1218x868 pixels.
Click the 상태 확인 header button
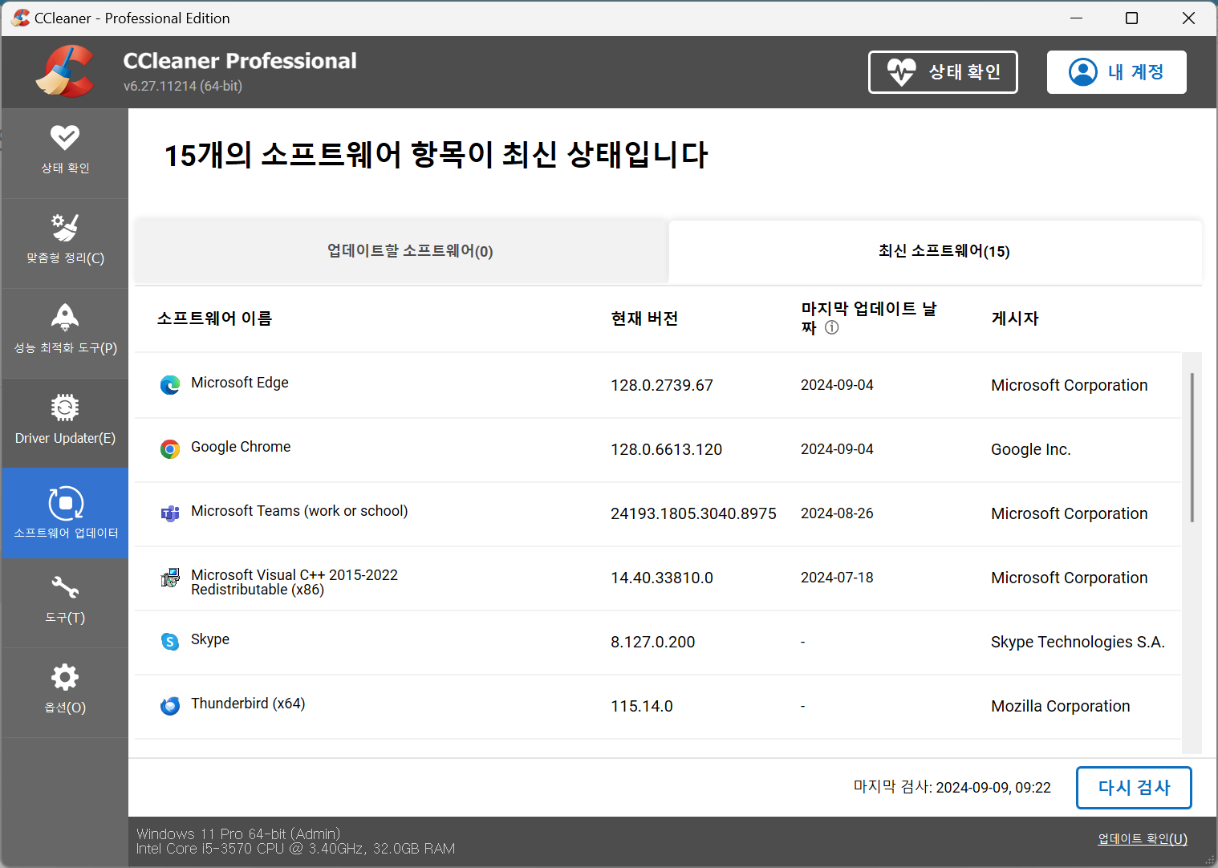coord(943,72)
